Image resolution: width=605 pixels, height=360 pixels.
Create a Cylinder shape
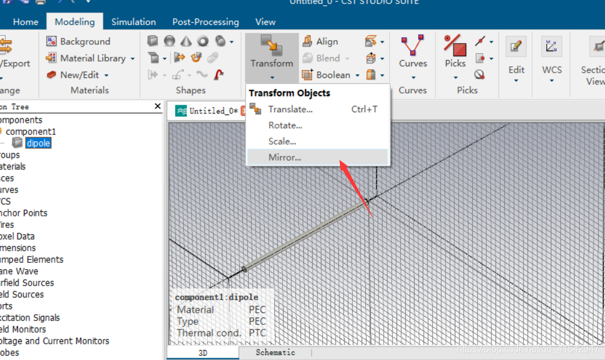(x=220, y=41)
